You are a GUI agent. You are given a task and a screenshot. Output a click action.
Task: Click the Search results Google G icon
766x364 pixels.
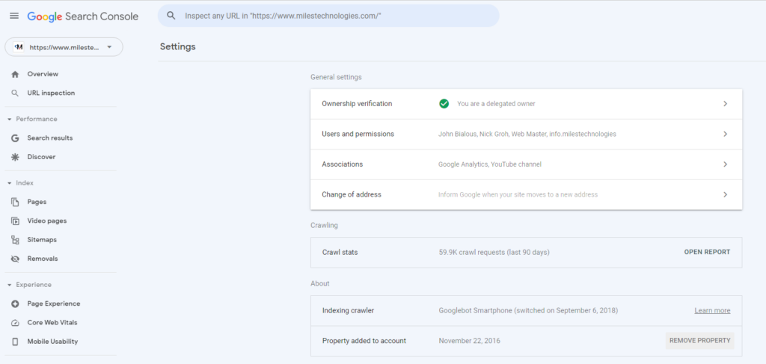click(15, 138)
